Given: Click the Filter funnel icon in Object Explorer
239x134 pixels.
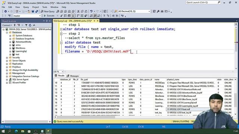Looking at the screenshot, I should tap(26, 25).
